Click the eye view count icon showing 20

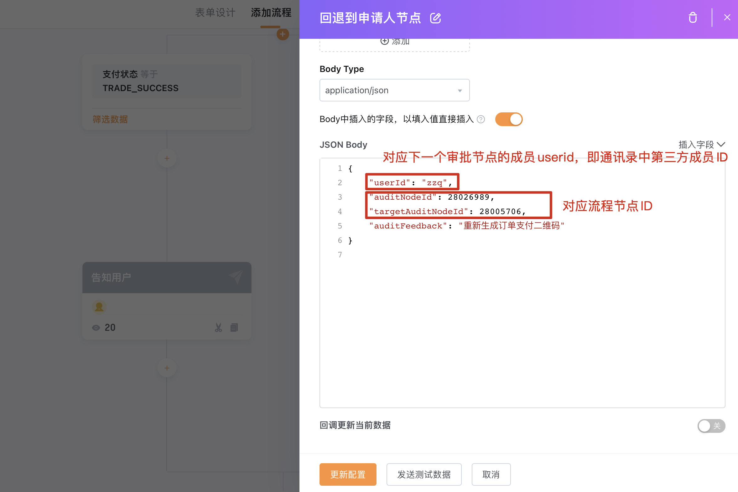pyautogui.click(x=96, y=328)
